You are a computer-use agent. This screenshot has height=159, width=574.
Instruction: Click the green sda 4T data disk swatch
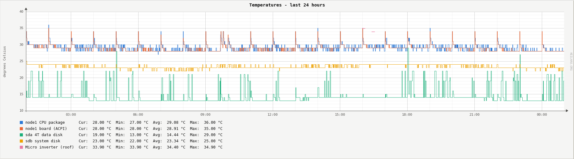coord(21,135)
